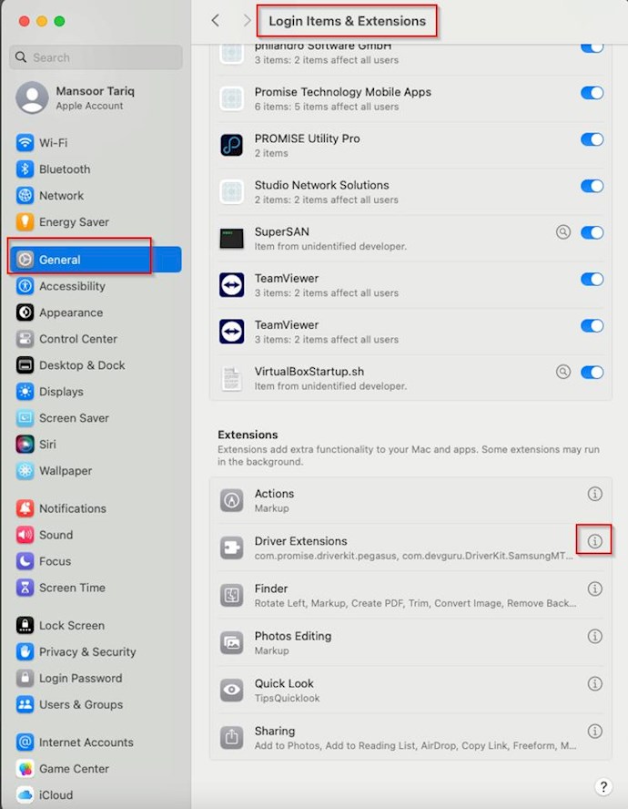628x809 pixels.
Task: Click the Search field in sidebar
Action: (x=96, y=56)
